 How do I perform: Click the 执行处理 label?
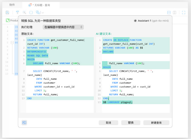pos(27,27)
